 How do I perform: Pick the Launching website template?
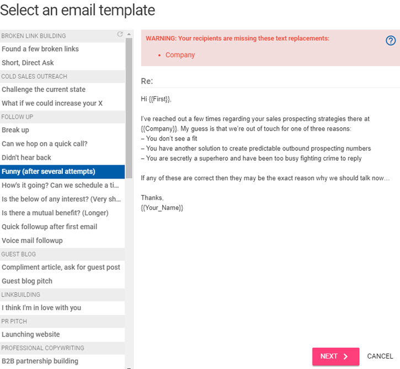click(x=62, y=334)
